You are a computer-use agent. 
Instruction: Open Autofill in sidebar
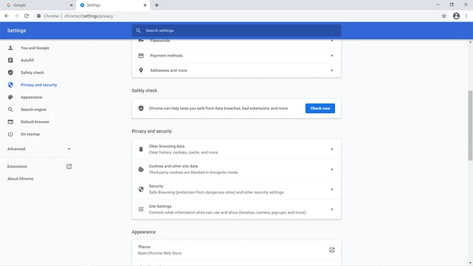click(27, 60)
